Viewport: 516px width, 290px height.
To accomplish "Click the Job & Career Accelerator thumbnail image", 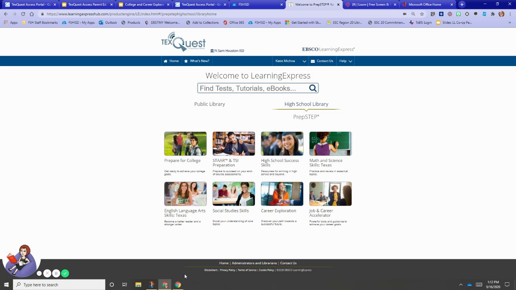I will tap(331, 194).
